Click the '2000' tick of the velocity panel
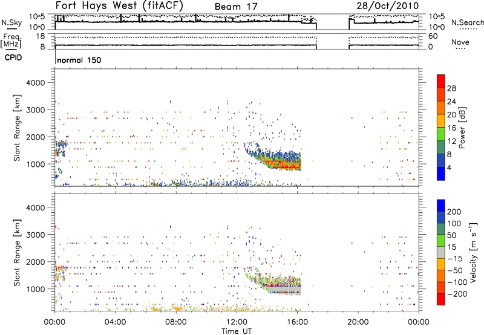484x335 pixels. (x=36, y=262)
